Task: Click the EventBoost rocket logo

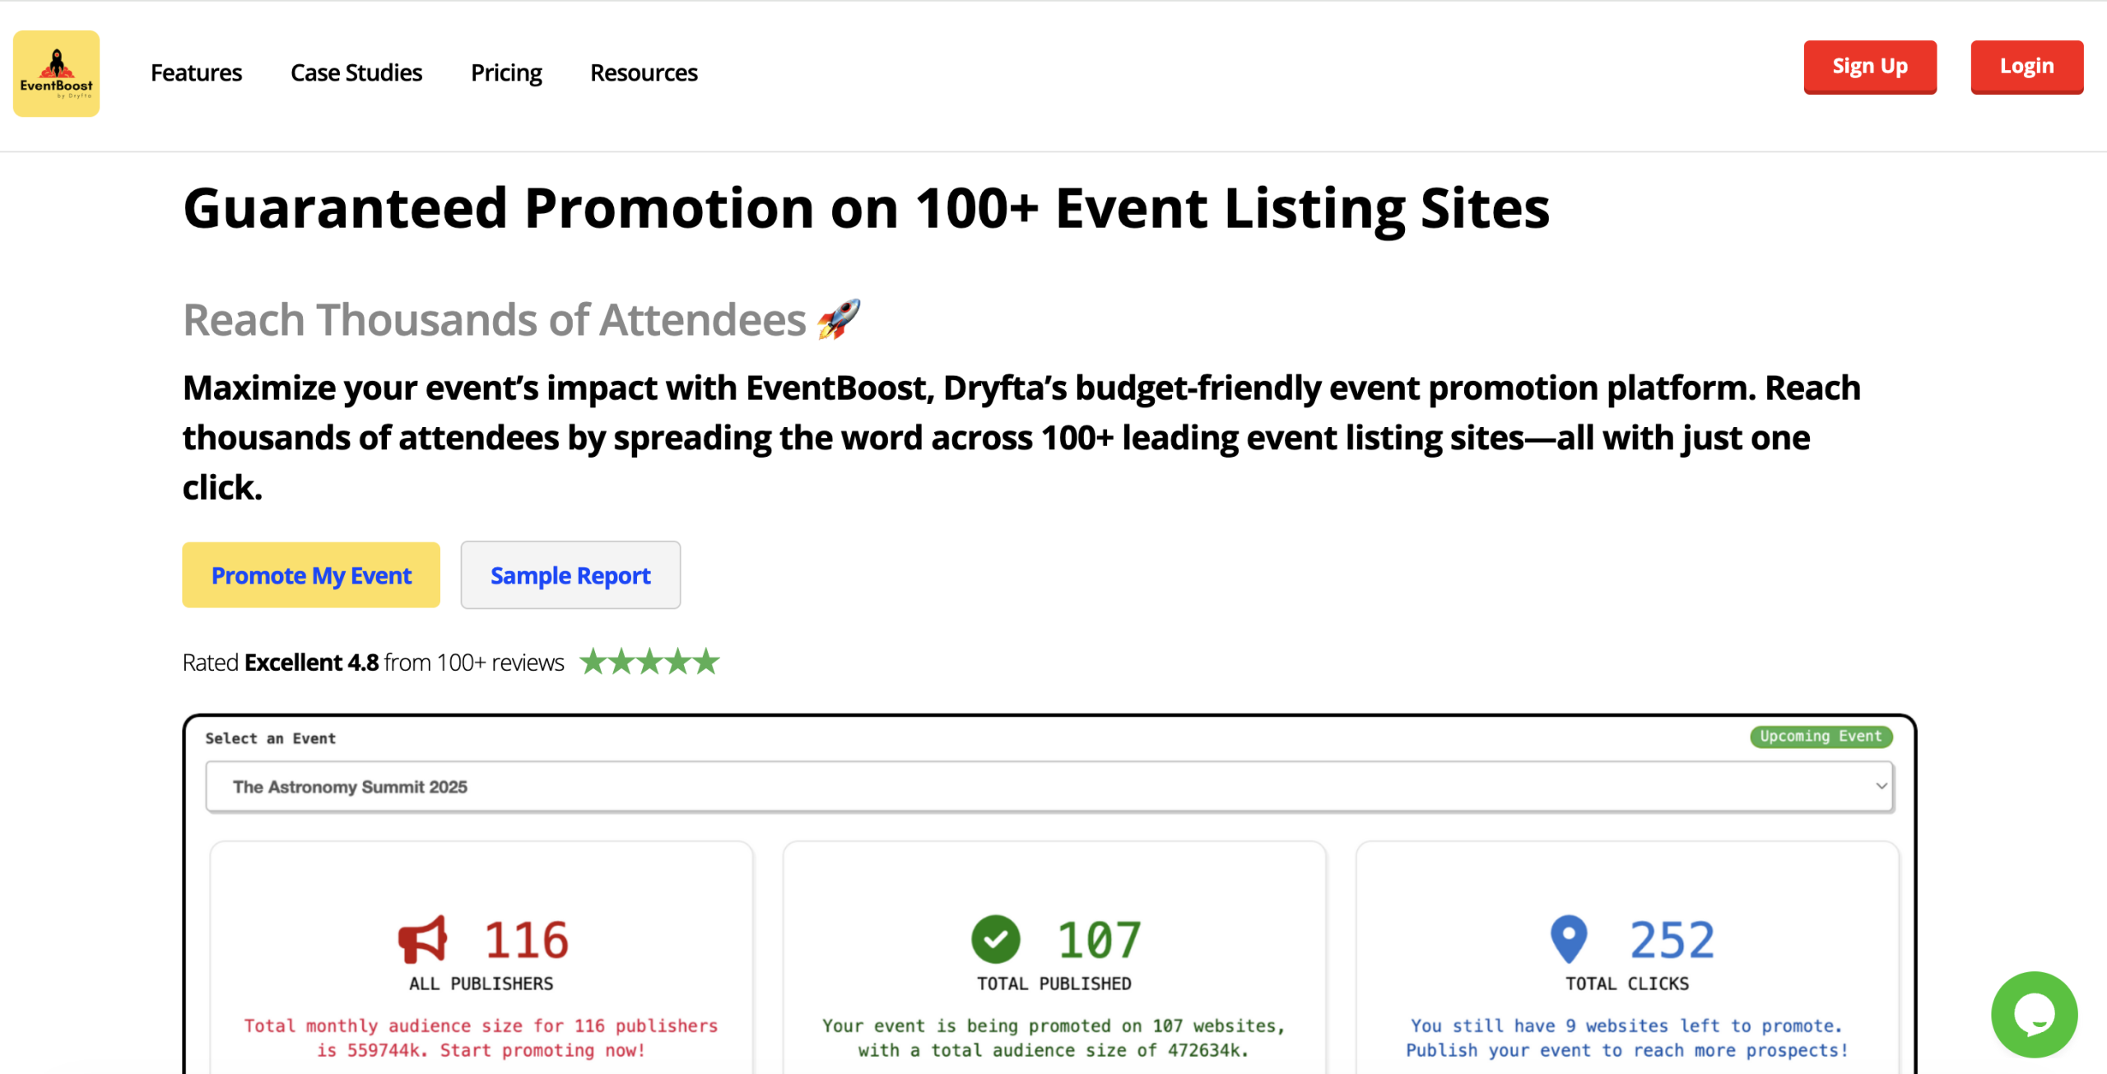Action: pyautogui.click(x=55, y=74)
